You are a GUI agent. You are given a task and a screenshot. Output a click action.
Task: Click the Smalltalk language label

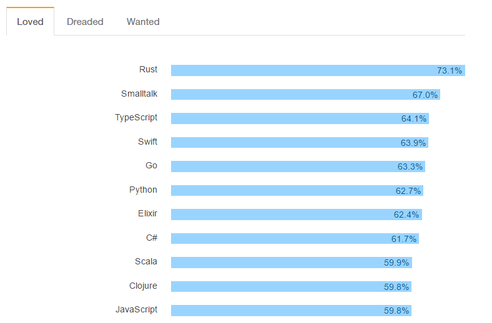(139, 94)
